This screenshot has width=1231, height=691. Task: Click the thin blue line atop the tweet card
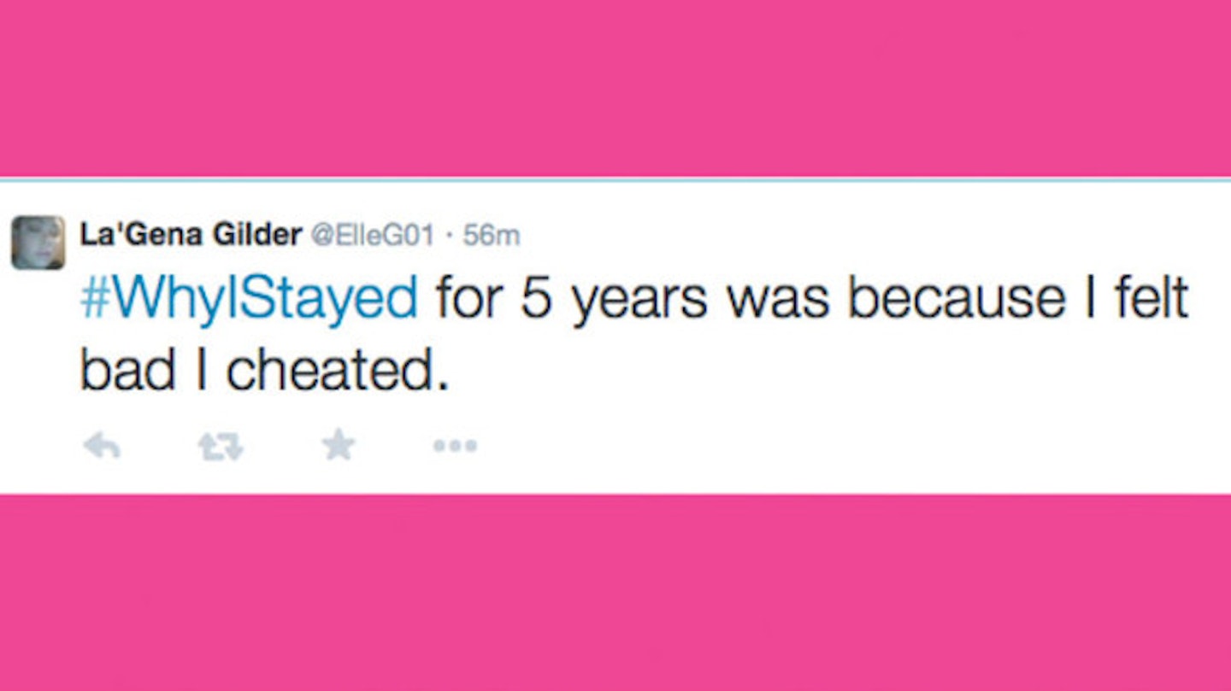[x=615, y=179]
